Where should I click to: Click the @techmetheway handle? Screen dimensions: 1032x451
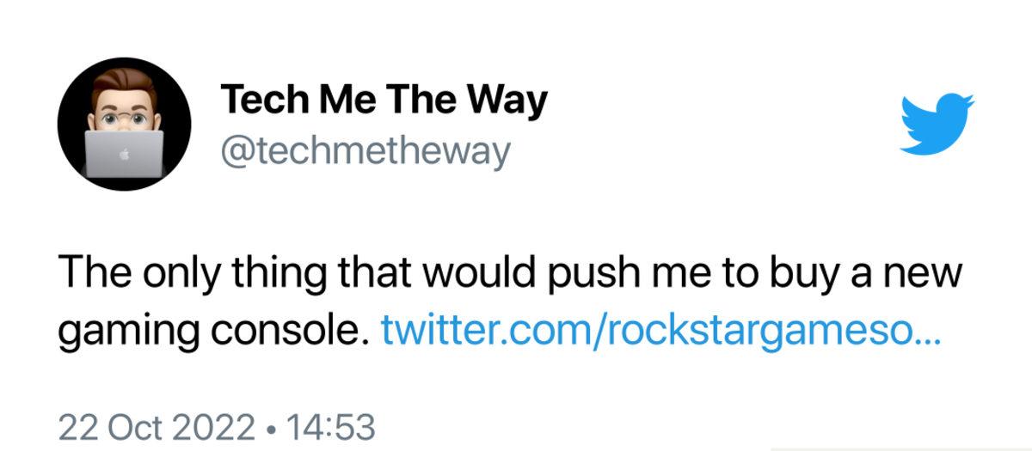tap(365, 151)
